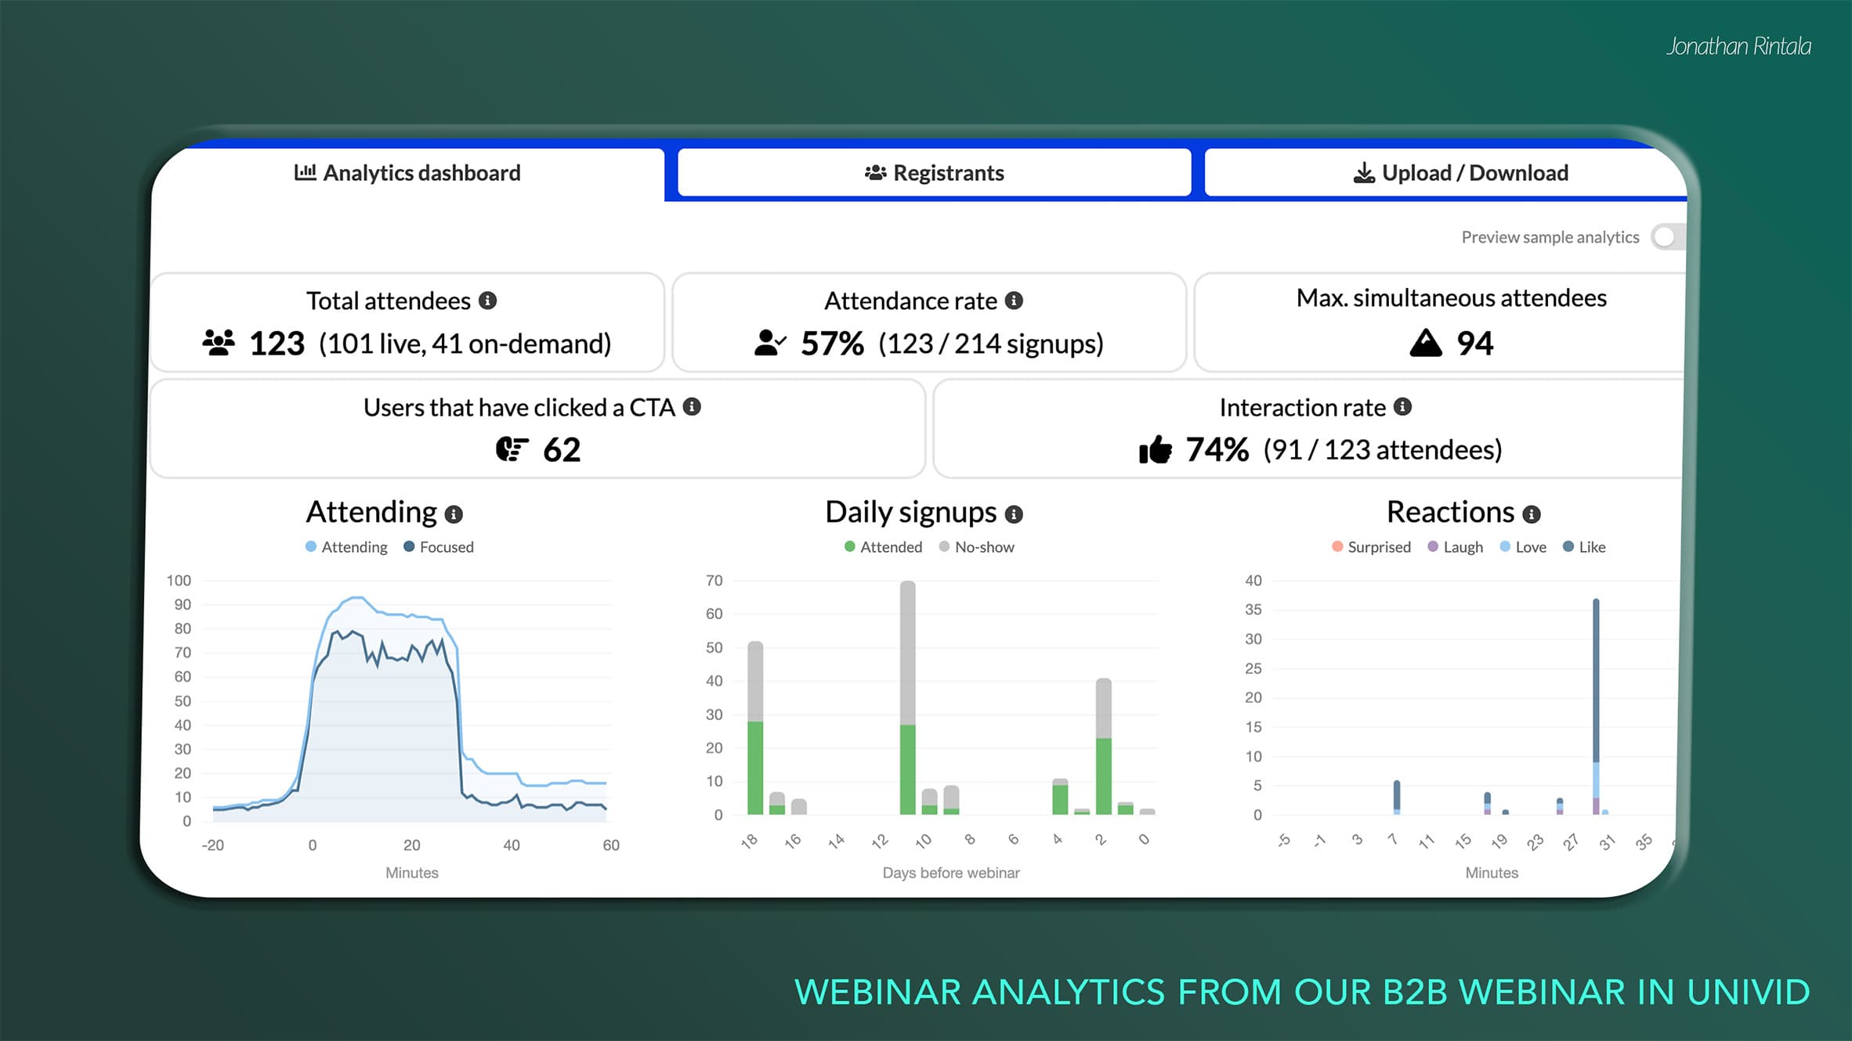Click the "(101 live, 41 on-demand)" text
Image resolution: width=1852 pixels, height=1041 pixels.
point(465,344)
